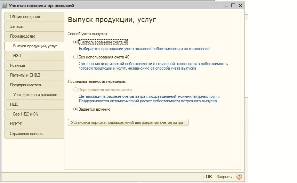
Task: Open the 'Общие сведения' tab
Action: click(34, 17)
